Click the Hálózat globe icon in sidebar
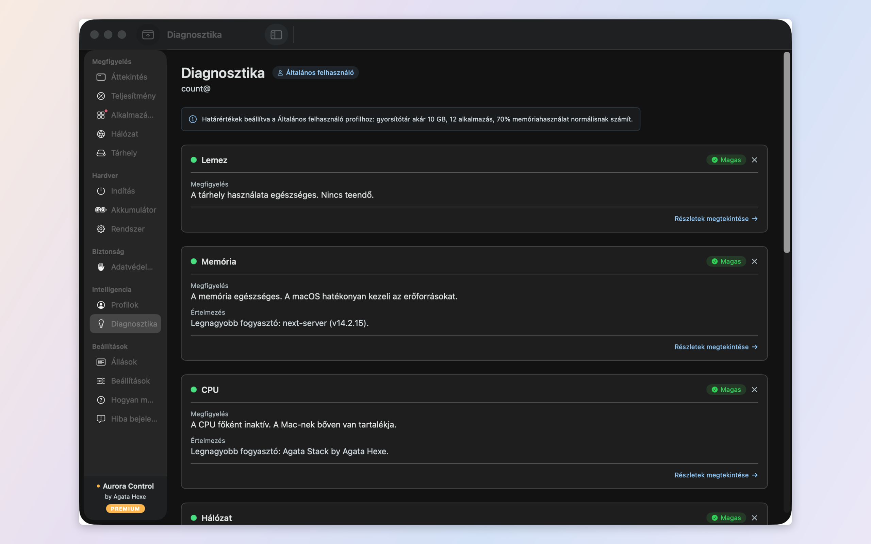 click(101, 134)
